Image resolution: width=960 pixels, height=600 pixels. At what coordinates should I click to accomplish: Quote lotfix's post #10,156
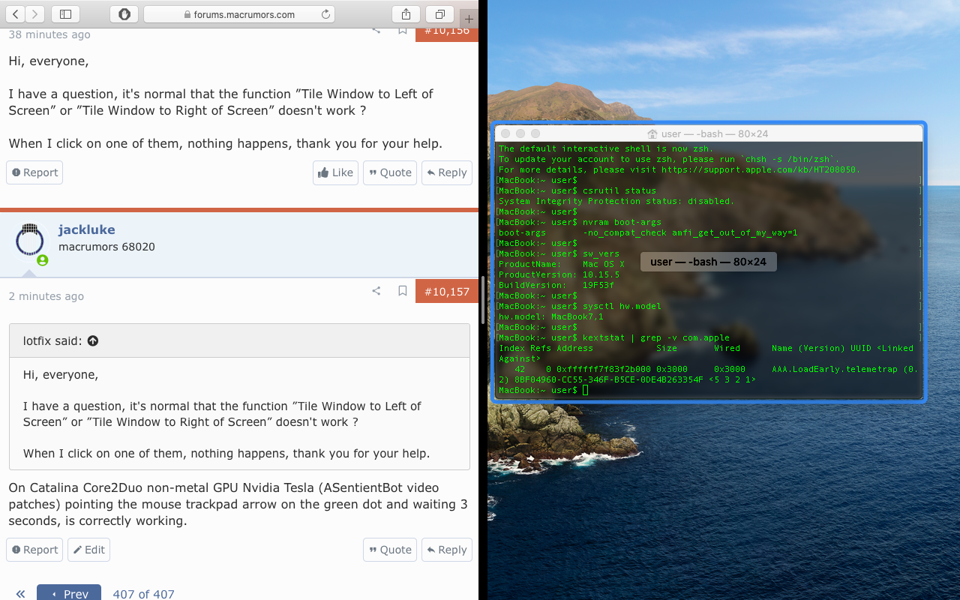point(390,172)
